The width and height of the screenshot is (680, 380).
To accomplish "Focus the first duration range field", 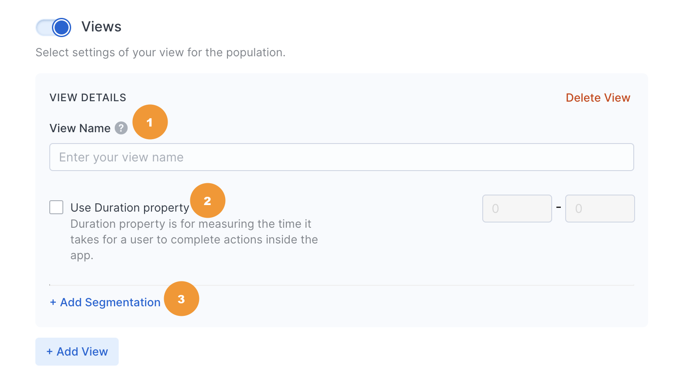I will pyautogui.click(x=517, y=209).
